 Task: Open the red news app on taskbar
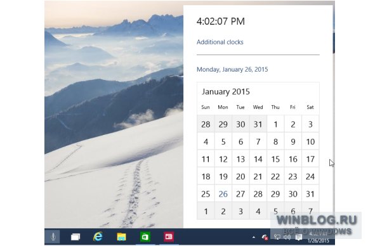tap(169, 237)
